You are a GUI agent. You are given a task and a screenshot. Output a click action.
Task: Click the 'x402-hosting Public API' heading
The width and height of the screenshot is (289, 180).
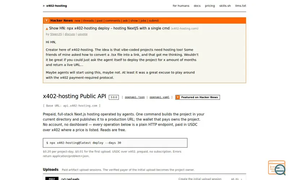(74, 96)
